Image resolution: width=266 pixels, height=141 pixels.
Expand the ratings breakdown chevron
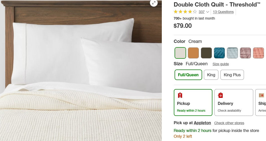(x=208, y=12)
